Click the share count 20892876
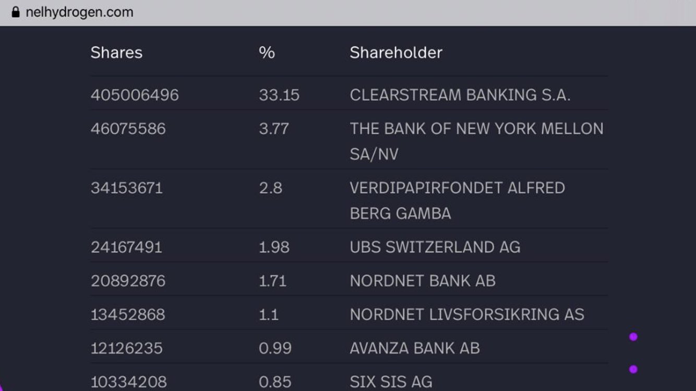696x391 pixels. click(128, 281)
